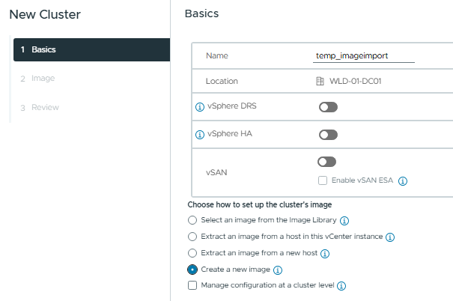This screenshot has height=301, width=453.
Task: Click info icon next to Enable vSAN ESA
Action: [x=403, y=181]
